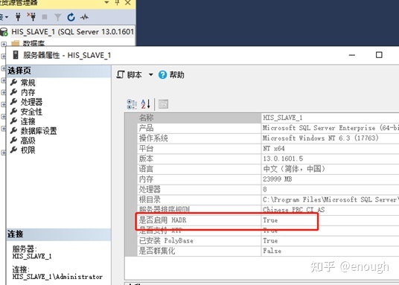Select the 连接 page in page list
The width and height of the screenshot is (399, 285).
tap(28, 121)
